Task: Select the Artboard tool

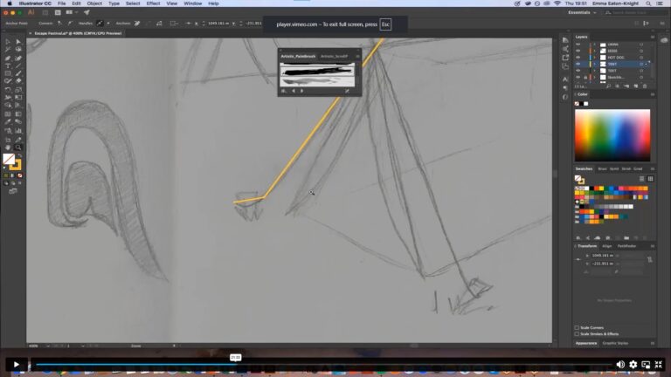Action: [x=8, y=140]
